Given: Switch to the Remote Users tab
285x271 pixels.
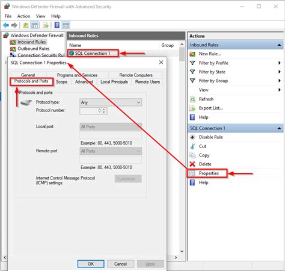Looking at the screenshot, I should (x=147, y=82).
